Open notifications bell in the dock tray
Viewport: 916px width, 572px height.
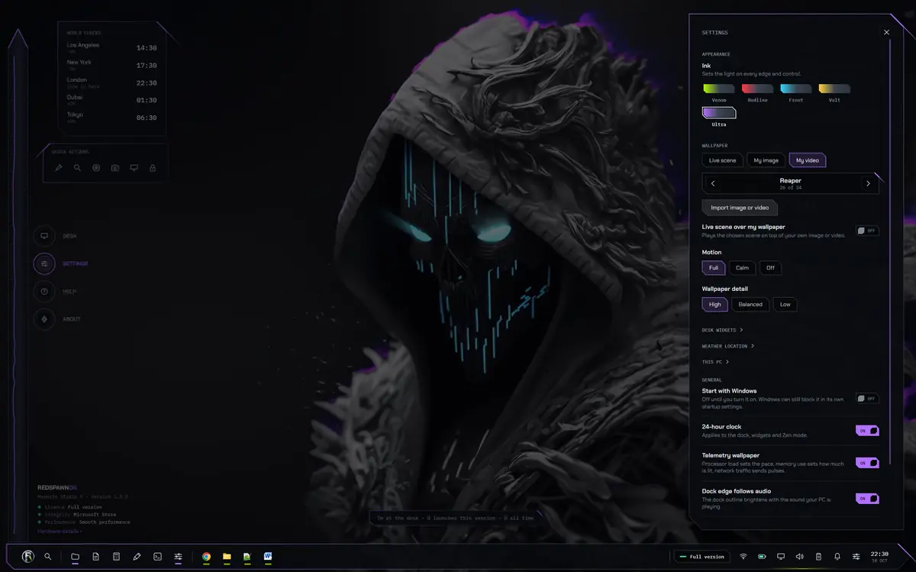coord(837,557)
